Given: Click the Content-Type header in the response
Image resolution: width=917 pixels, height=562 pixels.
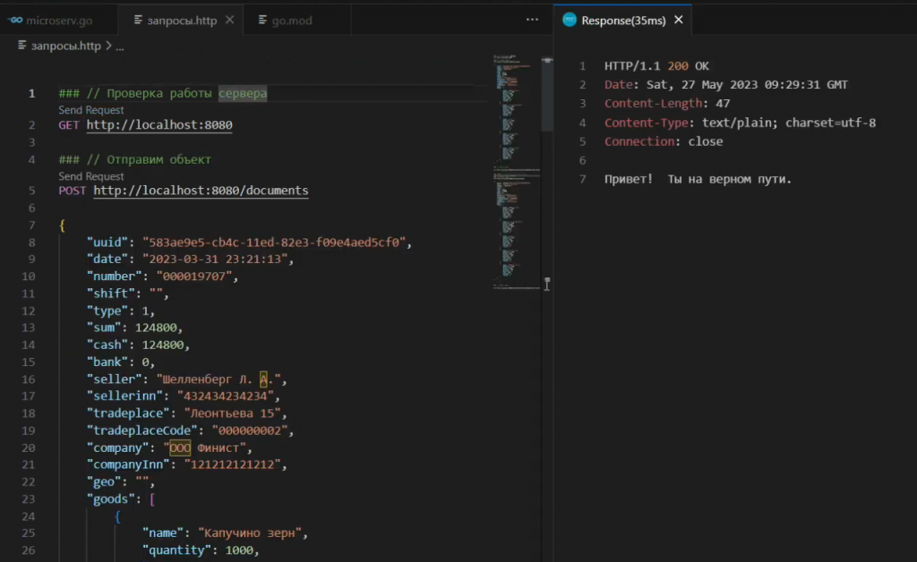Looking at the screenshot, I should pos(740,123).
